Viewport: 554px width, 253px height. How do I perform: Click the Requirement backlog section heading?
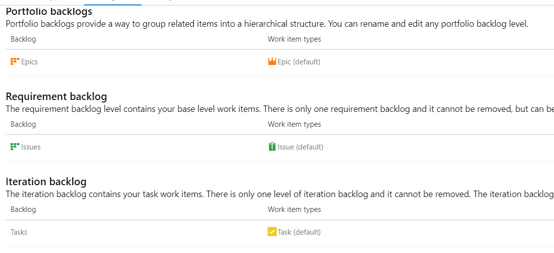pos(56,97)
